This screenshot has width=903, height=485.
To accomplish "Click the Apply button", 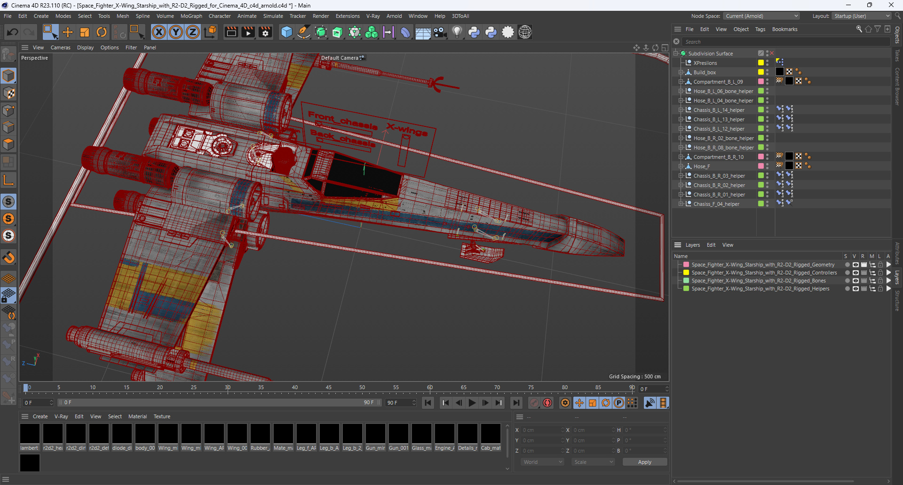I will [x=644, y=462].
